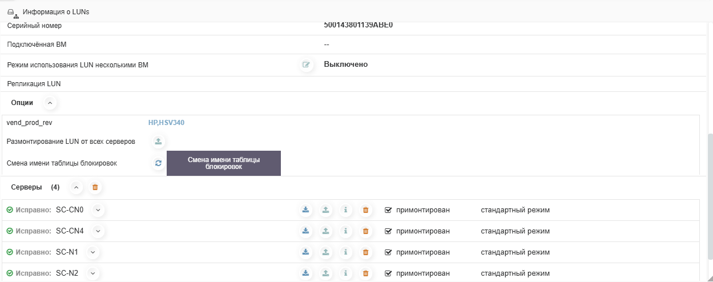Screen dimensions: 713x282
Task: Click mount download icon for SC-CN4
Action: tap(305, 231)
